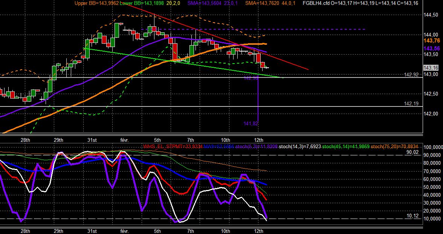The height and width of the screenshot is (234, 443).
Task: Click the 30,0000 stochastic axis label
Action: tap(432, 203)
